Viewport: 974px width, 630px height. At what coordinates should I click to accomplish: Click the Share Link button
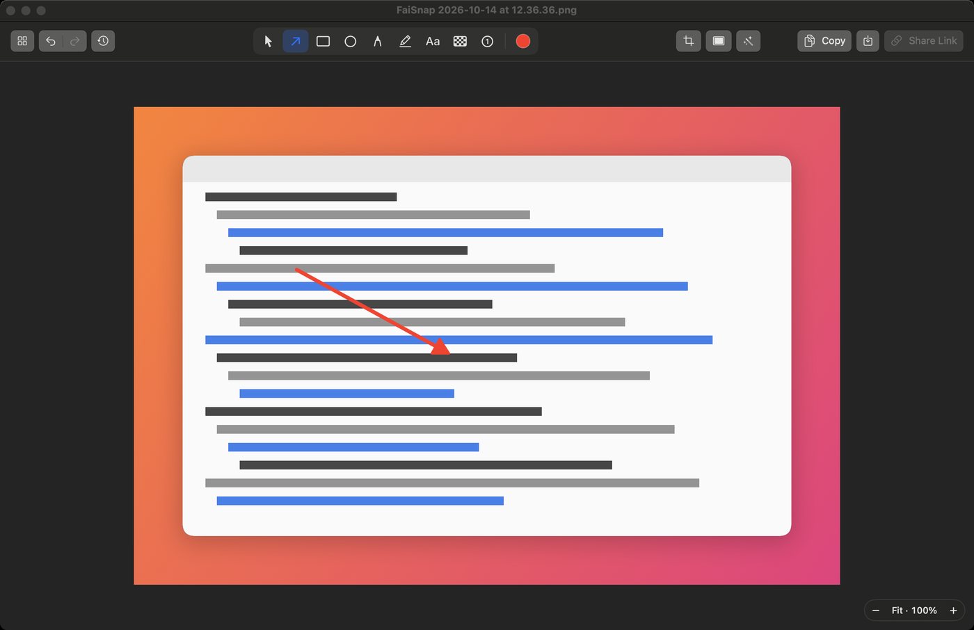coord(924,41)
